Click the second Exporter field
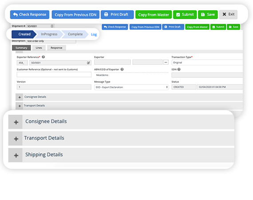This screenshot has height=200, width=253. tap(147, 62)
